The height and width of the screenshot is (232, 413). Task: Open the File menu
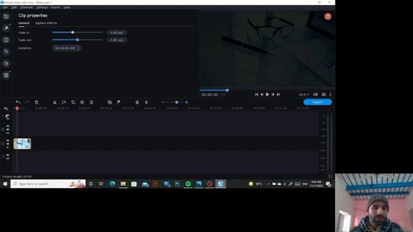pyautogui.click(x=5, y=7)
